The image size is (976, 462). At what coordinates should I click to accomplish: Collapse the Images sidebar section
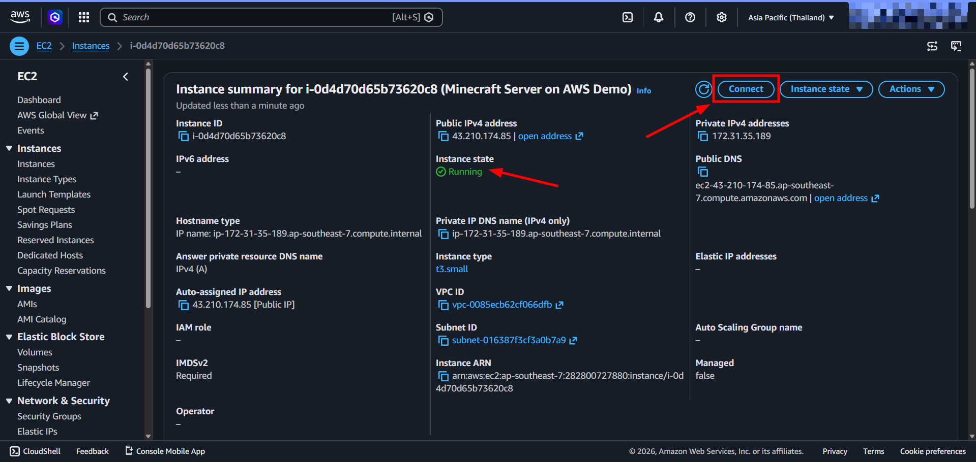[9, 288]
